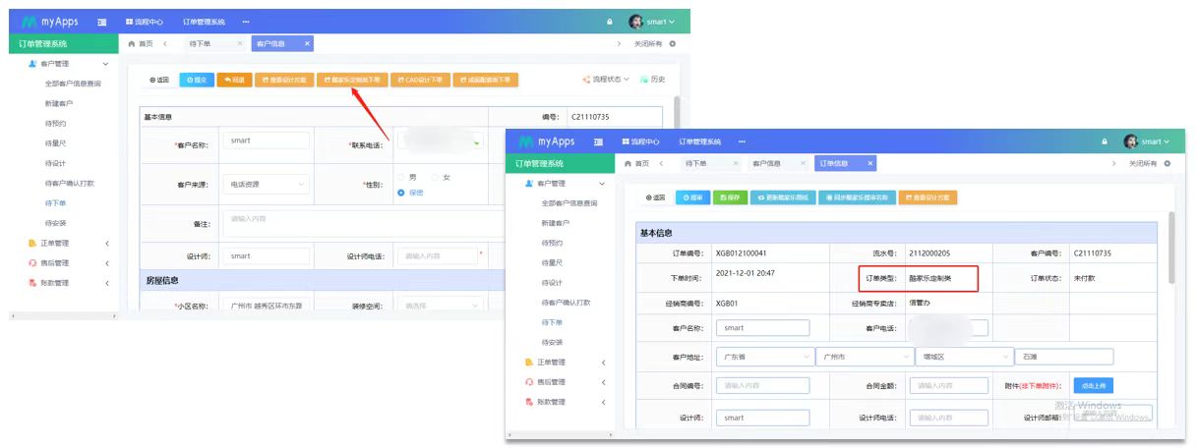Select the 保密 gender radio button
The height and width of the screenshot is (448, 1197).
tap(400, 193)
